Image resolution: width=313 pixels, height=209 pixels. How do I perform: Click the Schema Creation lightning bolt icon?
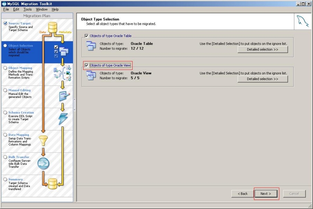[x=63, y=119]
